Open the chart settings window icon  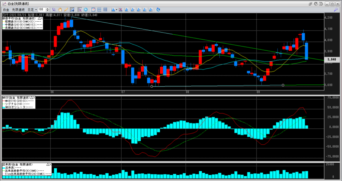94,10
